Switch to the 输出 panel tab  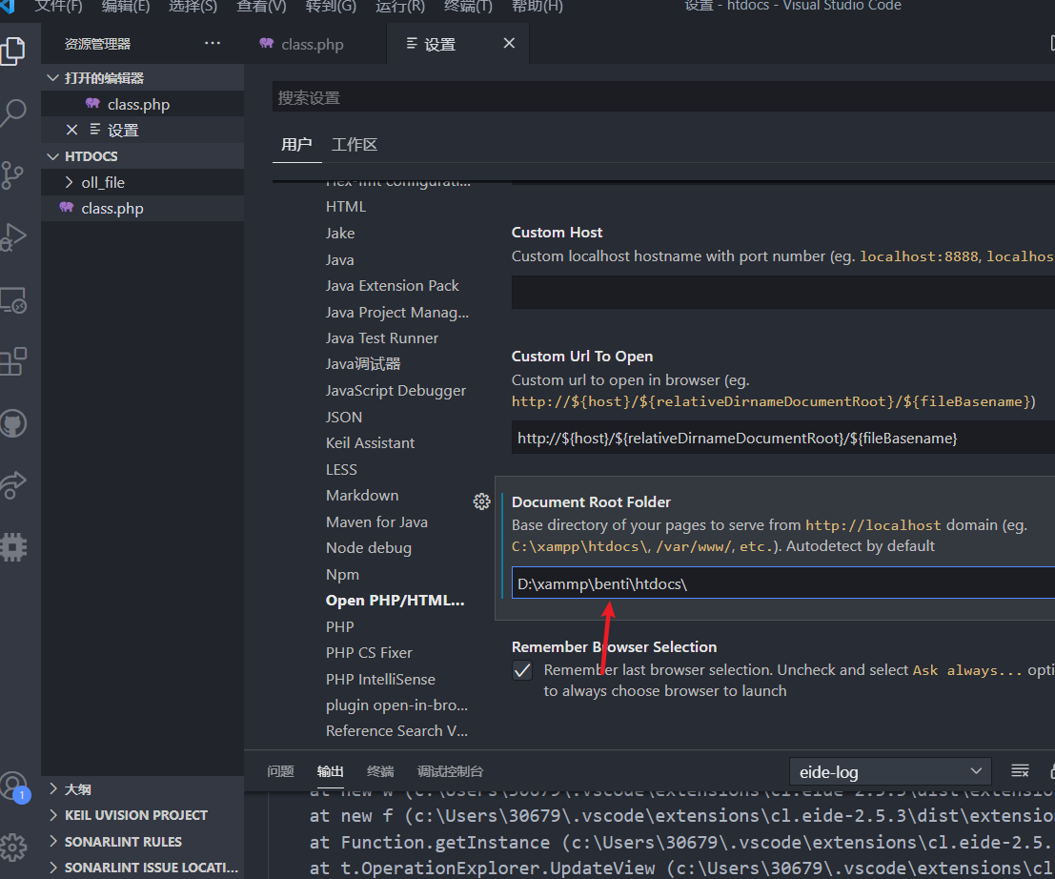331,771
